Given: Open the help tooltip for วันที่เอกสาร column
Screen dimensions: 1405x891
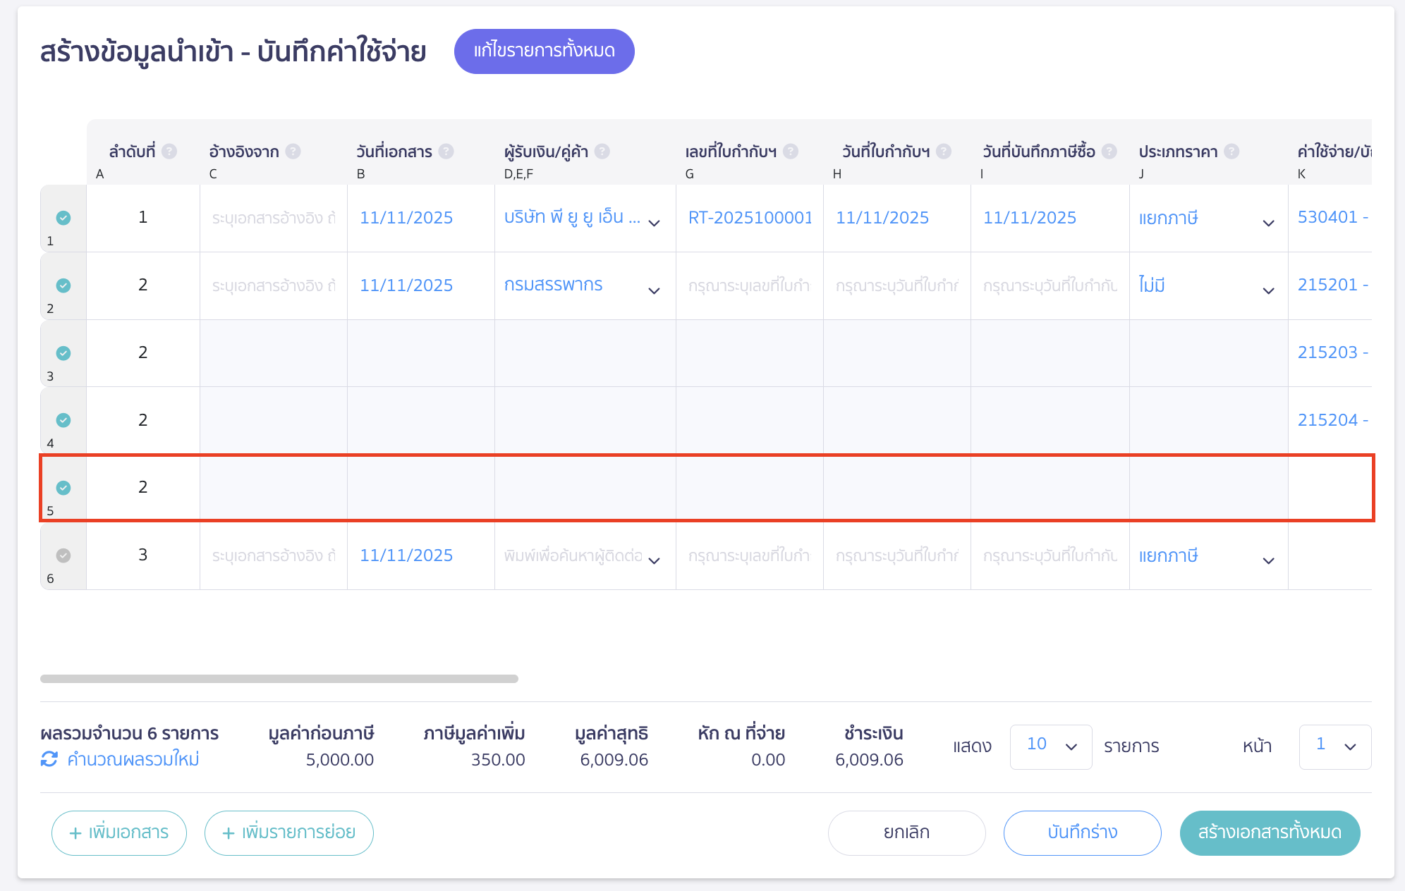Looking at the screenshot, I should click(x=446, y=151).
